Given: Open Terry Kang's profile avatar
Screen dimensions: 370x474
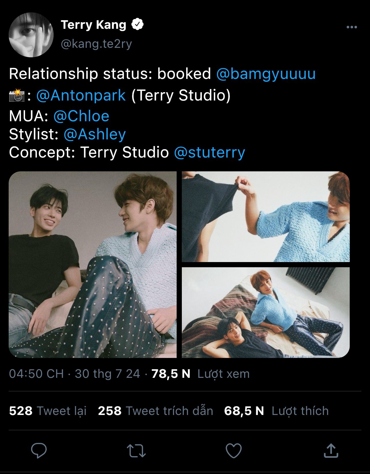Looking at the screenshot, I should click(x=31, y=35).
